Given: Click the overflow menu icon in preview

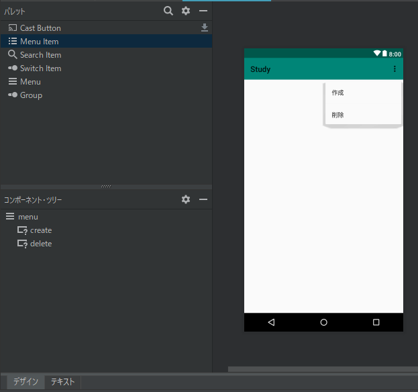Looking at the screenshot, I should (395, 69).
